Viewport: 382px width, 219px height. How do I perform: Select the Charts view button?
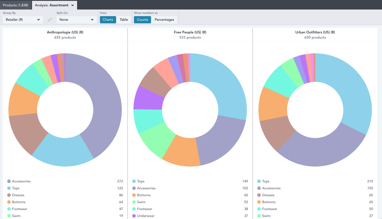108,20
